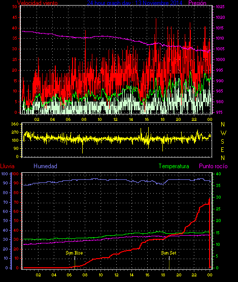Click the Presión legend label
This screenshot has width=238, height=282.
tap(197, 3)
